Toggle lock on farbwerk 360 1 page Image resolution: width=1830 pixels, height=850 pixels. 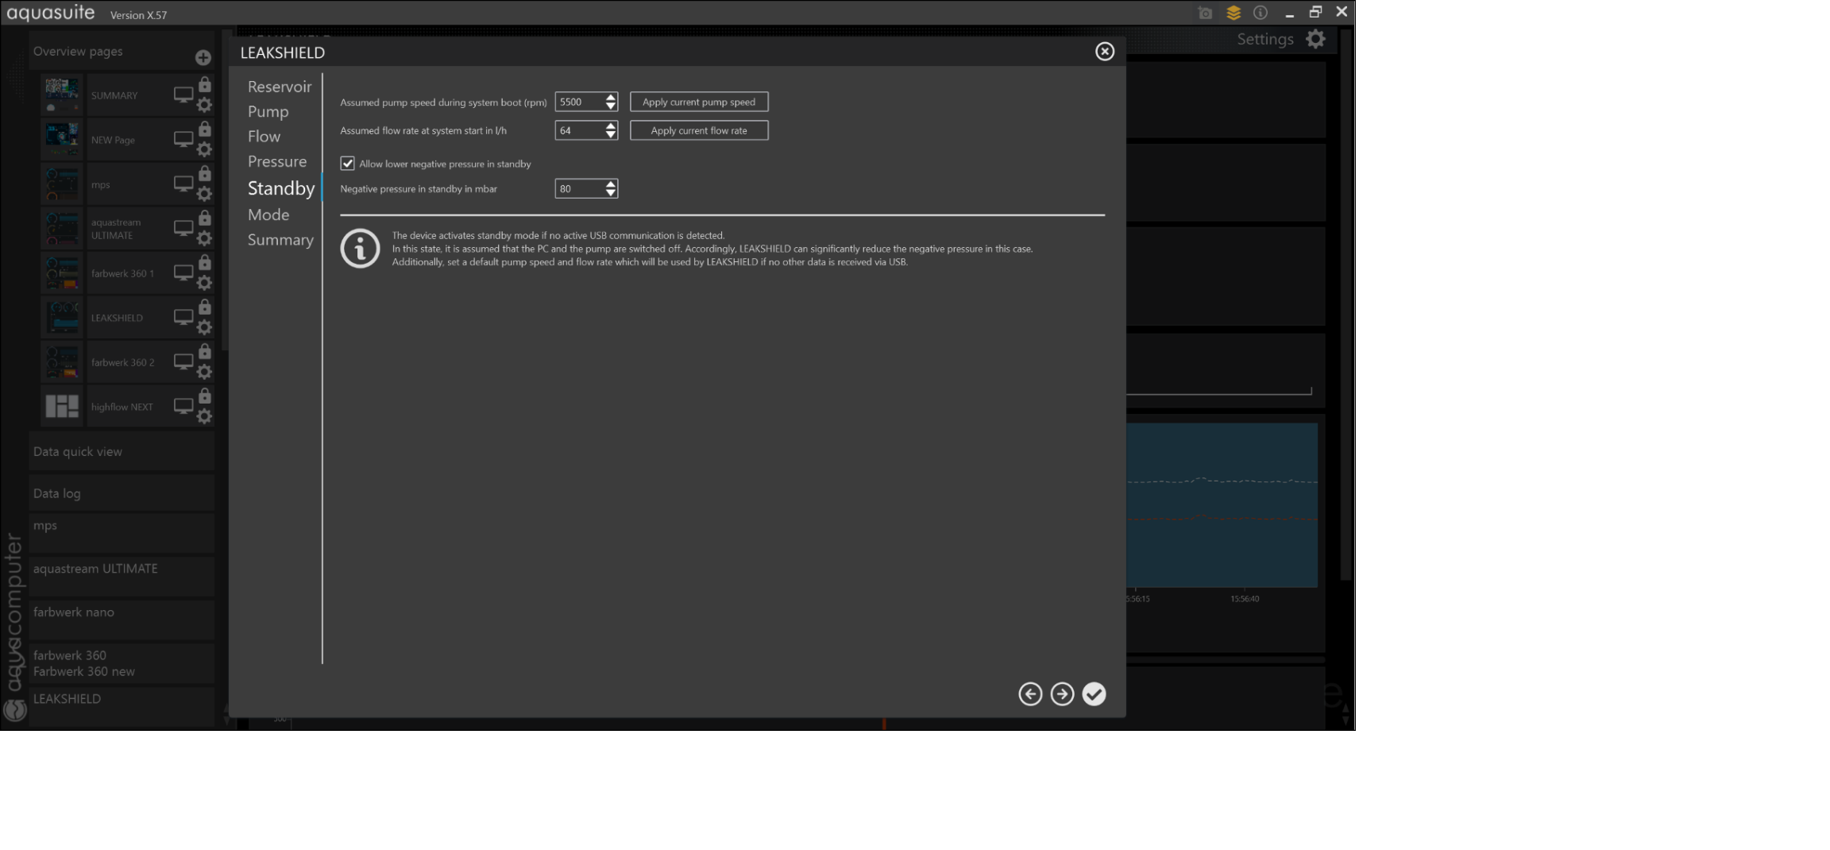click(205, 262)
